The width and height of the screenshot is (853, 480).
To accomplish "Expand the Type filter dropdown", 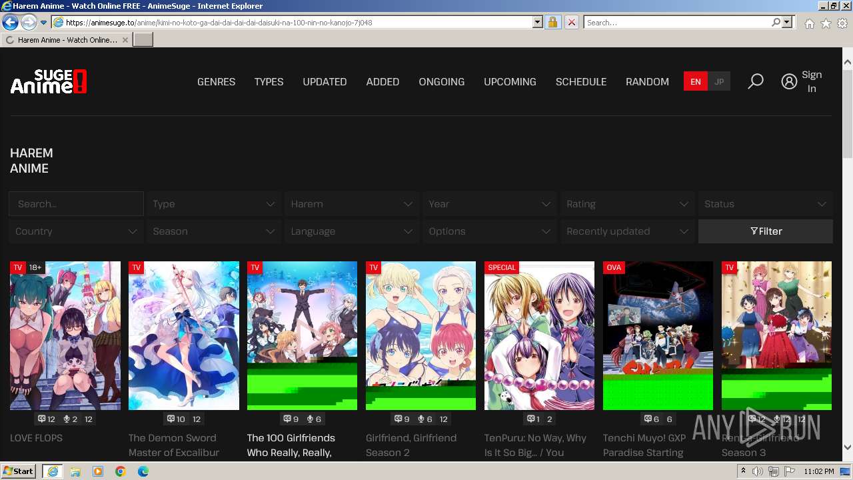I will (x=213, y=204).
